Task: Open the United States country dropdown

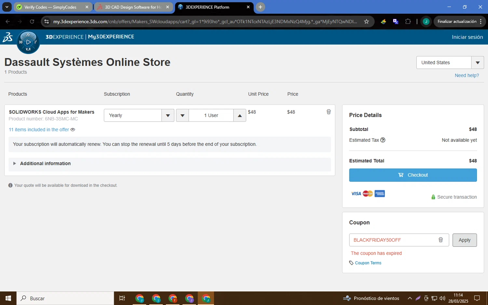Action: tap(450, 62)
